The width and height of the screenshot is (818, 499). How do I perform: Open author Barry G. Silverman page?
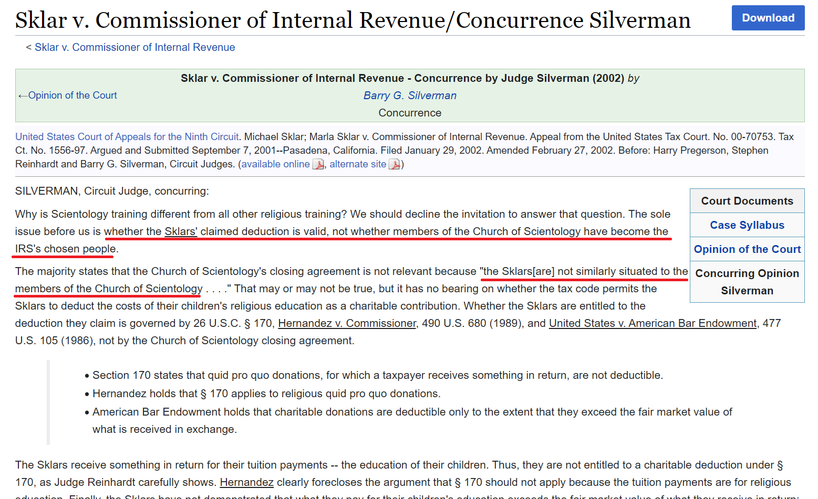(x=410, y=95)
